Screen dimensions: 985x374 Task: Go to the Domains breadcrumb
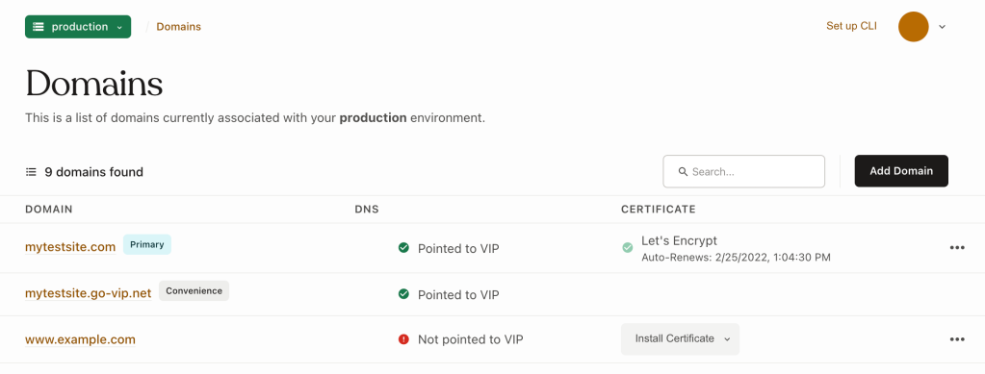pos(178,27)
